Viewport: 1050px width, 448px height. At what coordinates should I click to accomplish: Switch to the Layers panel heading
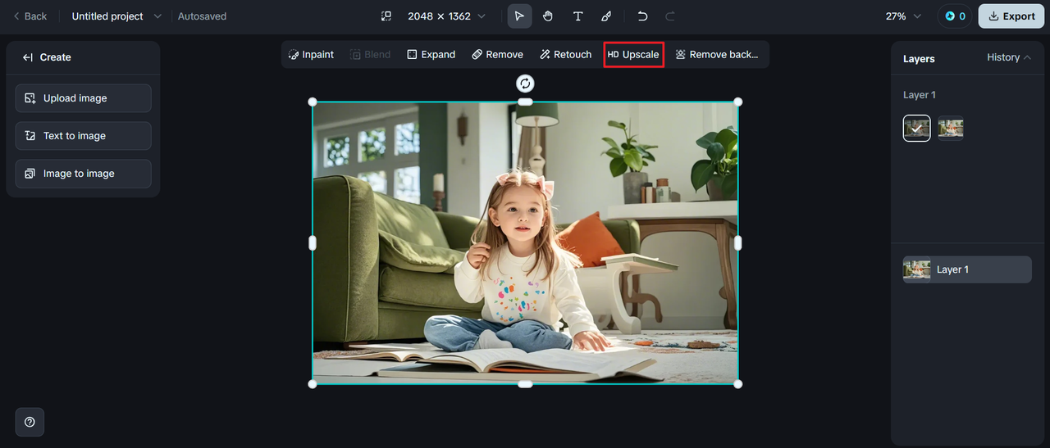919,59
